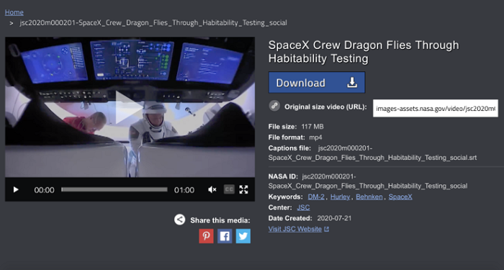This screenshot has width=504, height=270.
Task: Open the DM-2 keyword link
Action: click(316, 197)
